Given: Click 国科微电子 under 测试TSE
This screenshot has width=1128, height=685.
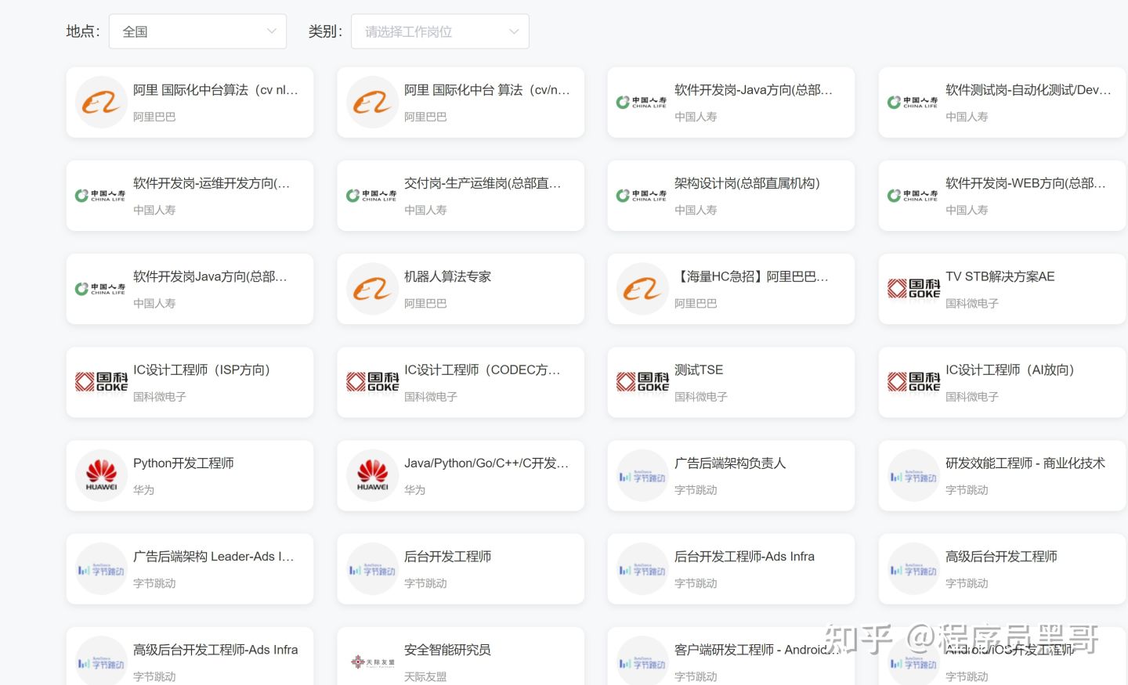Looking at the screenshot, I should 701,397.
